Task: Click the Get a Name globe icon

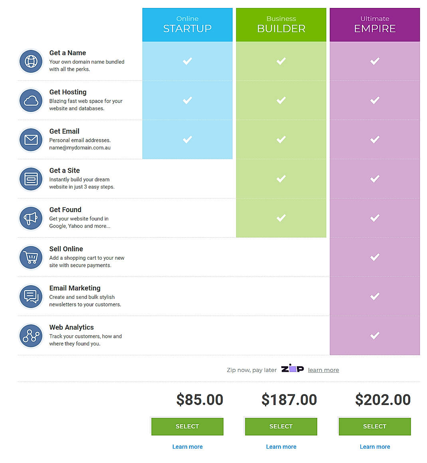Action: [31, 61]
